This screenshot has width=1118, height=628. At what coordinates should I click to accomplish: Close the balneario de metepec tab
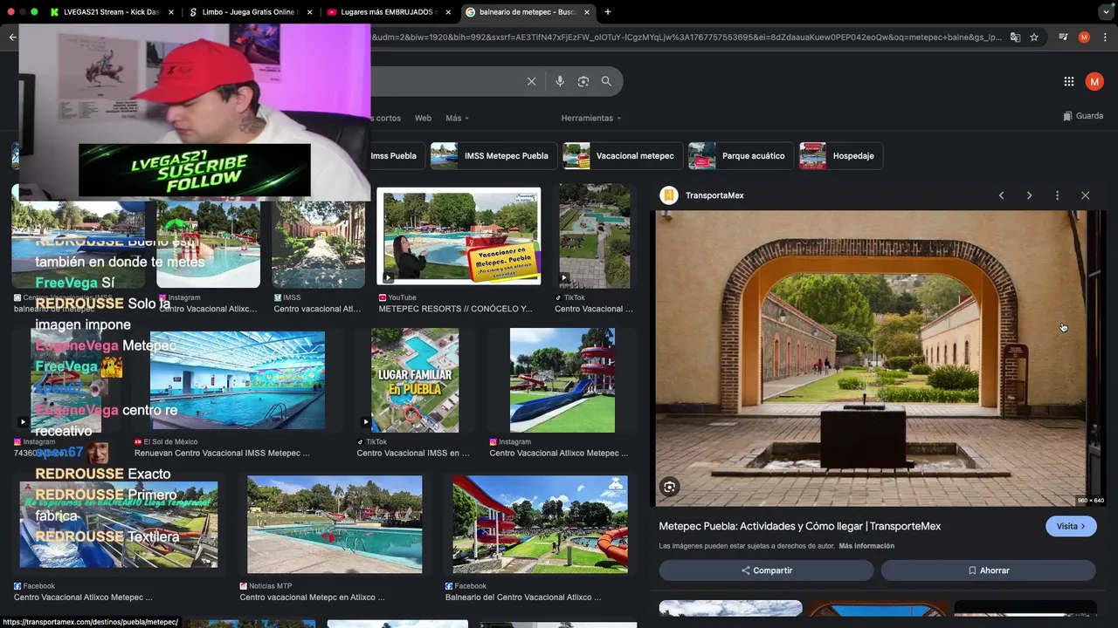pos(586,12)
